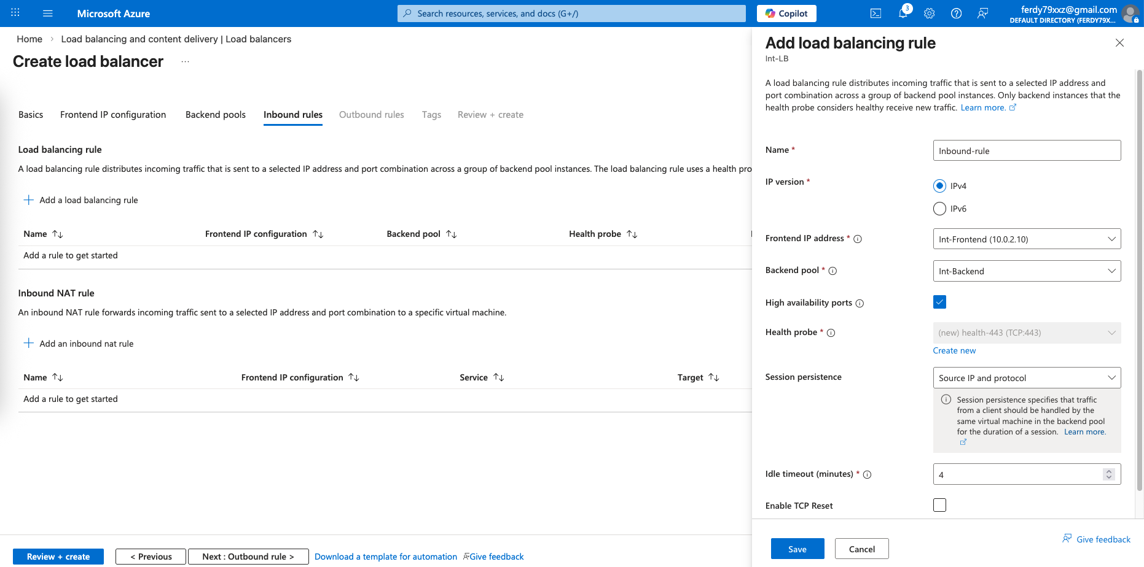This screenshot has height=567, width=1144.
Task: Open portal settings gear icon
Action: pos(929,13)
